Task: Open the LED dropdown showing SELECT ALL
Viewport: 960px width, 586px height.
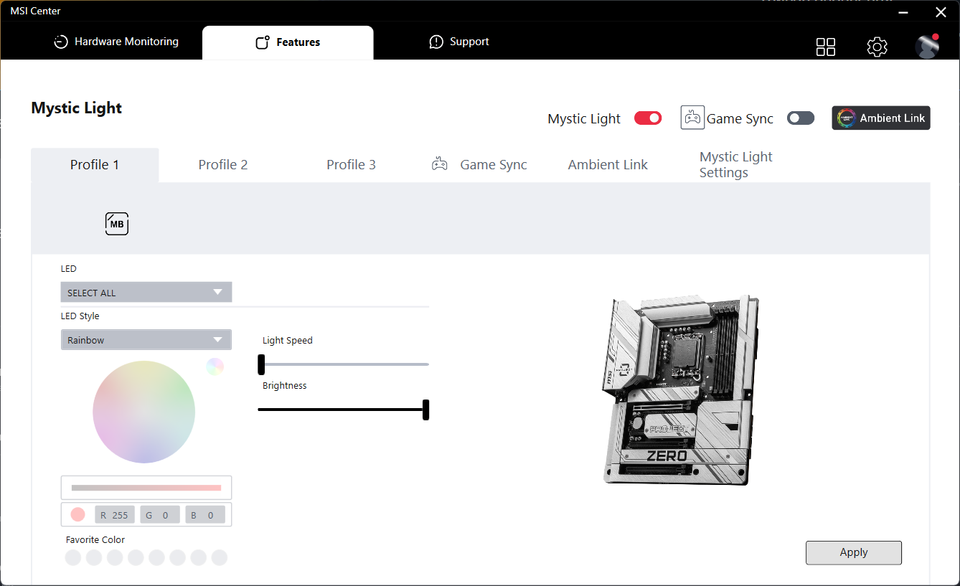Action: 146,293
